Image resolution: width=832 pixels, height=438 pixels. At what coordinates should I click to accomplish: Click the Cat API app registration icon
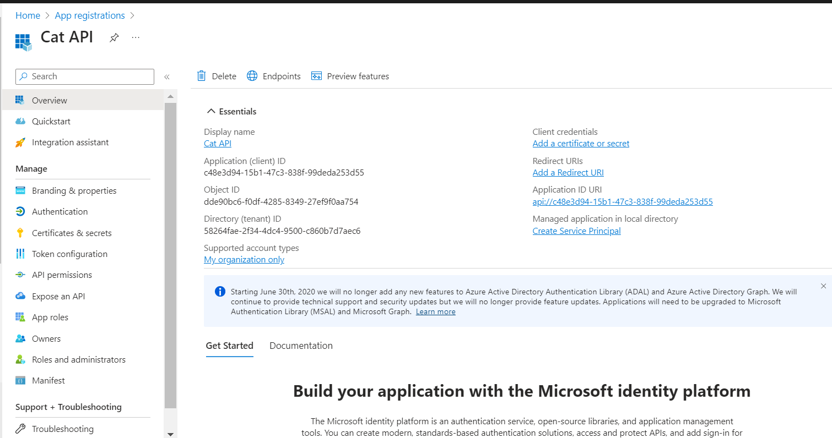(x=23, y=42)
